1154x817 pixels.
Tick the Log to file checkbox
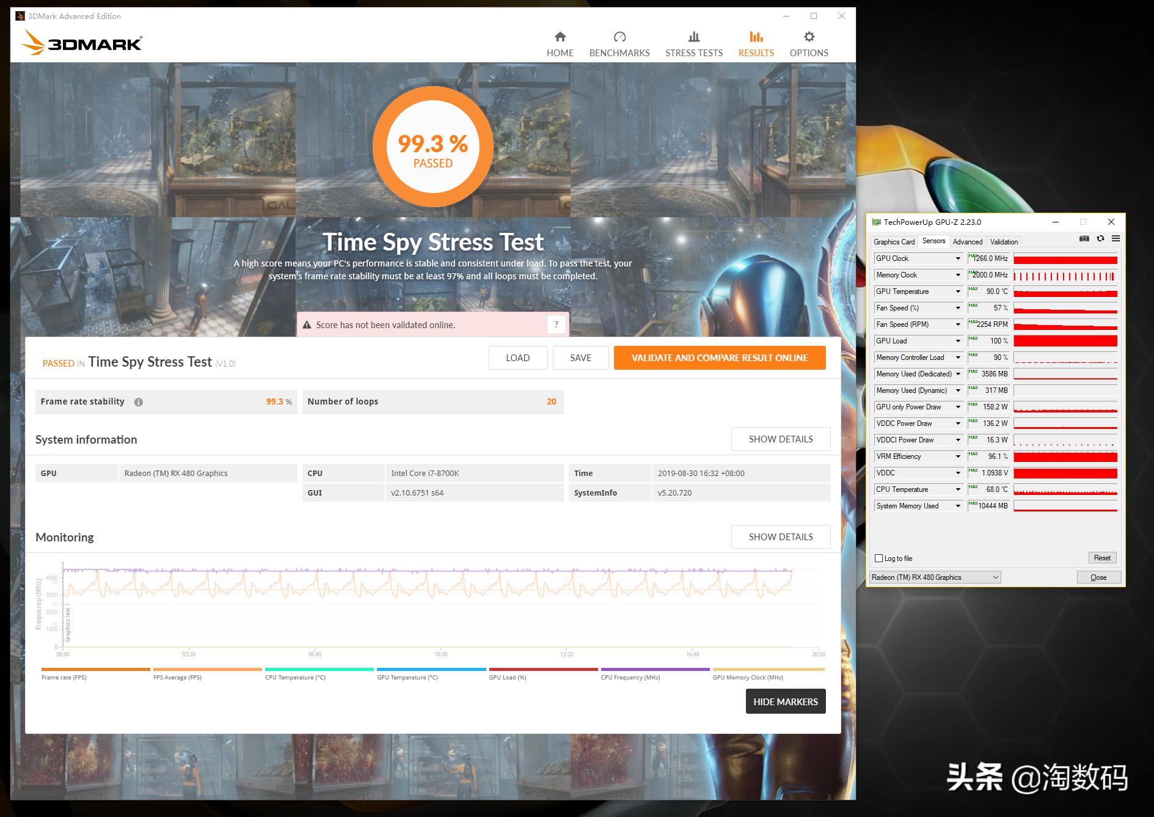pos(878,558)
